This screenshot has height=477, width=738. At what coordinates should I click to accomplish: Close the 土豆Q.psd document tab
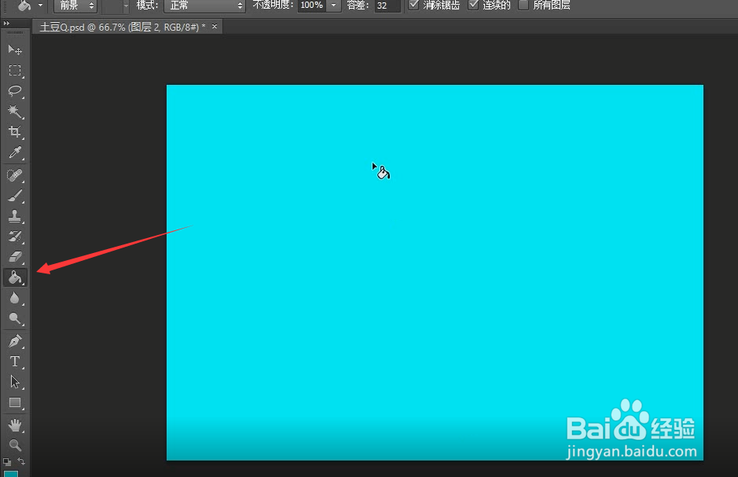point(215,27)
